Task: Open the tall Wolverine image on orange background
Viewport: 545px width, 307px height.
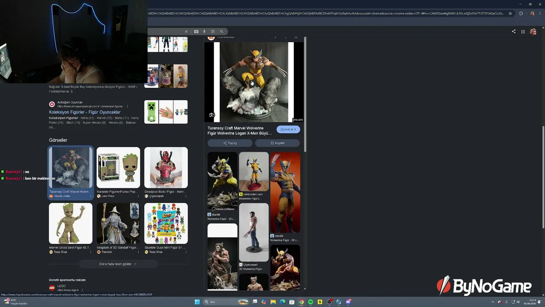Action: 285,192
